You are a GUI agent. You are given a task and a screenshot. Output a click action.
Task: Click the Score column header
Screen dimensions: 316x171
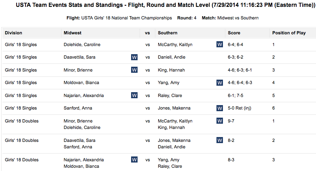[x=234, y=33]
